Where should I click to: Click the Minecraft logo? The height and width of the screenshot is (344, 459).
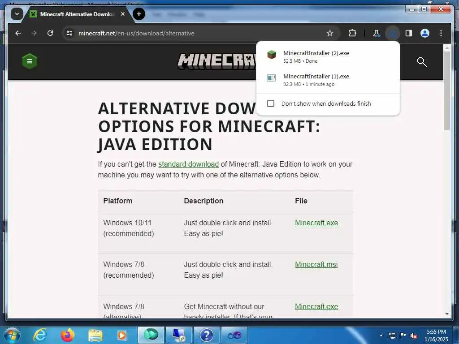click(217, 61)
